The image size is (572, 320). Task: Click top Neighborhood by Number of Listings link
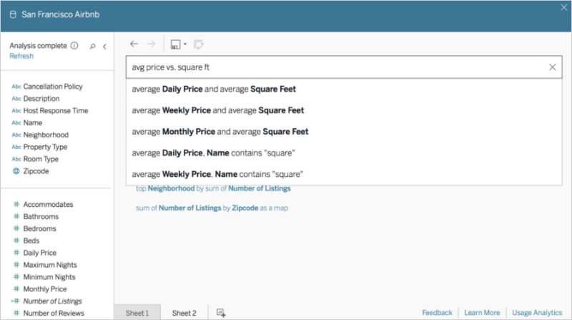tap(213, 188)
